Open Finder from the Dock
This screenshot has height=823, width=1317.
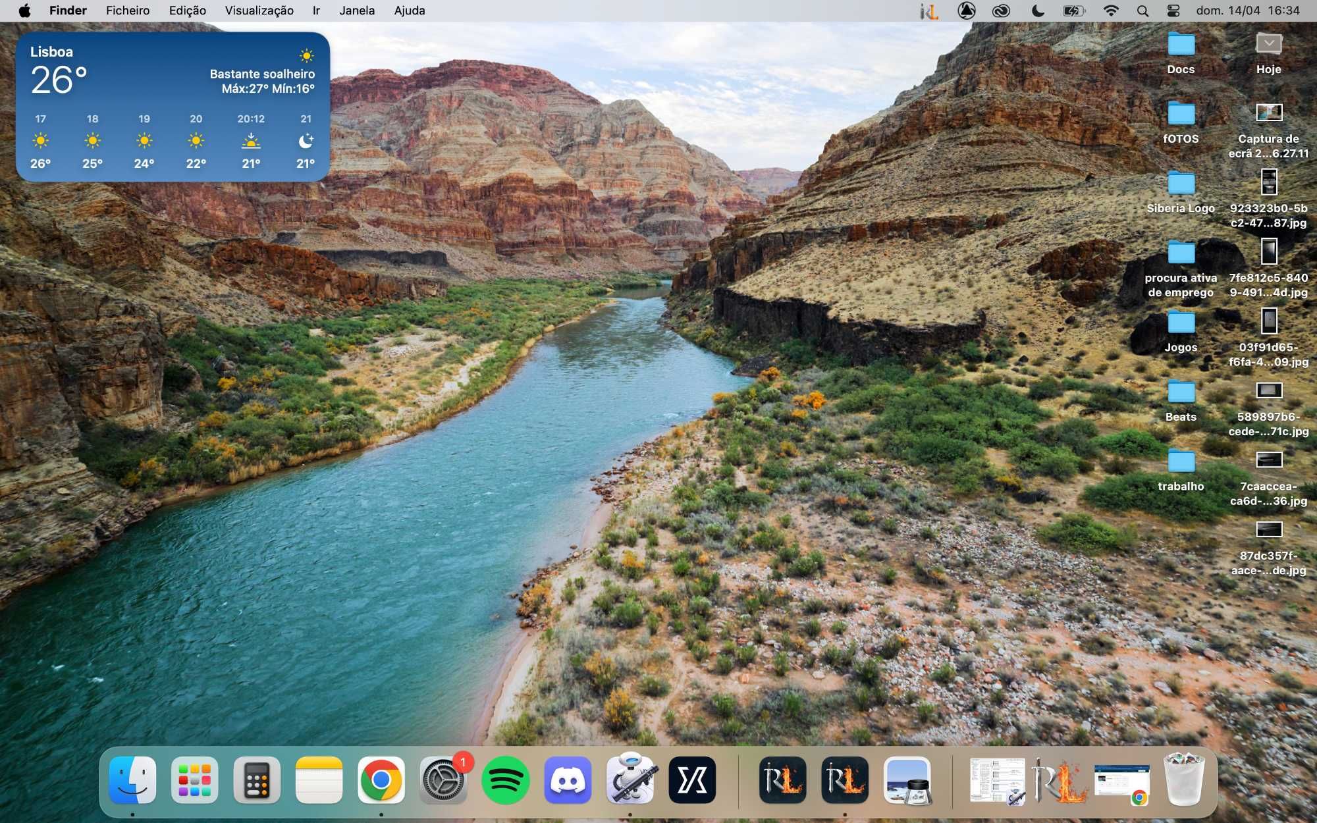[x=132, y=780]
